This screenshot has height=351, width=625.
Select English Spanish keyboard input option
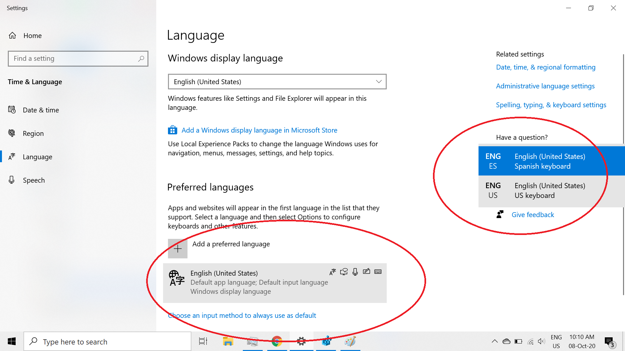(x=550, y=161)
